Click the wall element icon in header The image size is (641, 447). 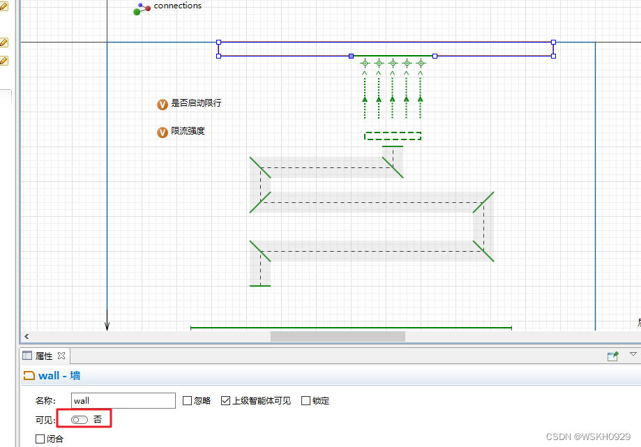pyautogui.click(x=29, y=375)
